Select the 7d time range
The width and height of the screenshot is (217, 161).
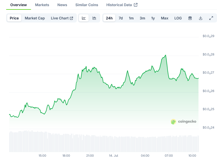(121, 18)
